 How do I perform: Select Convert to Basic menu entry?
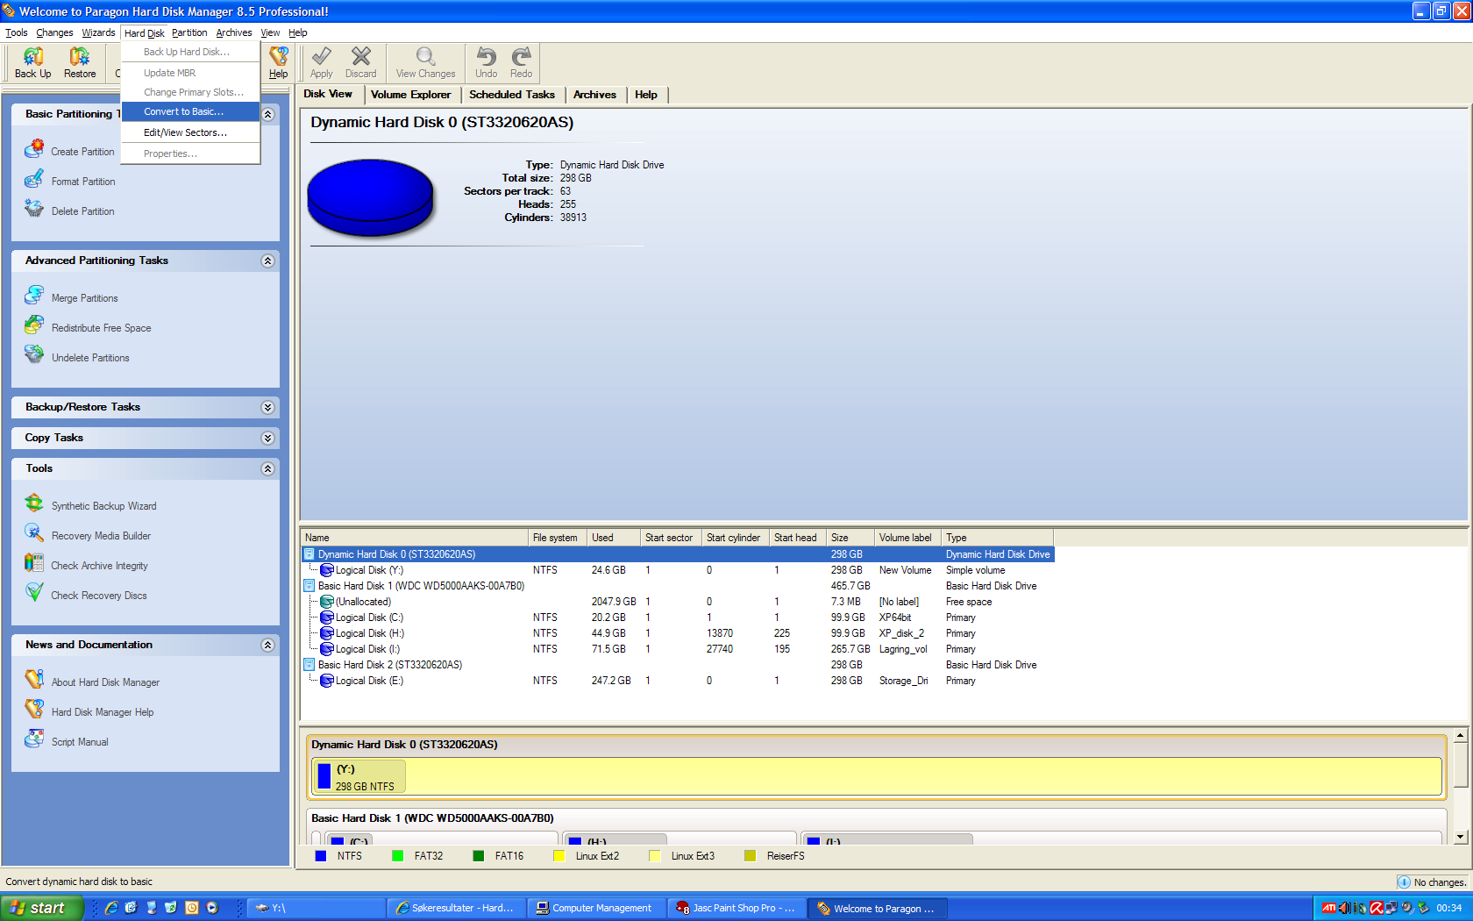coord(190,111)
